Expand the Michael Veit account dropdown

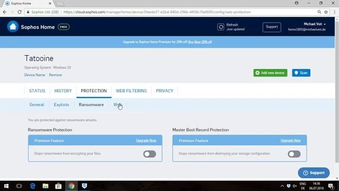[x=314, y=24]
